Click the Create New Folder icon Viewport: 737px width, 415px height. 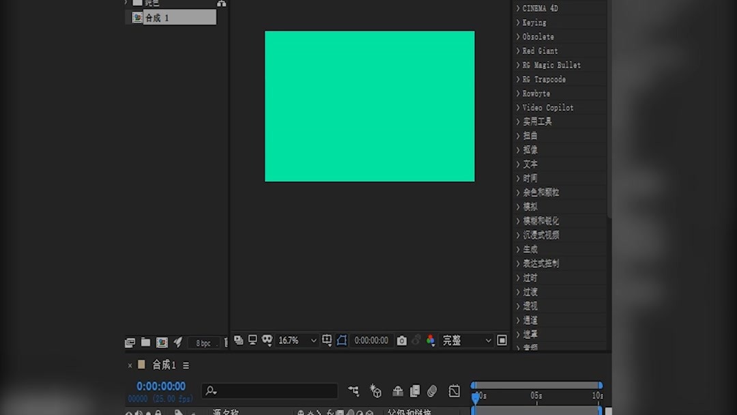pyautogui.click(x=145, y=342)
